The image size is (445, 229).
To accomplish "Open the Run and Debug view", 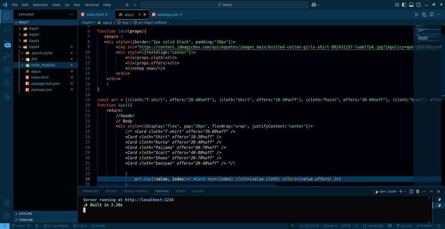I will pos(7,56).
